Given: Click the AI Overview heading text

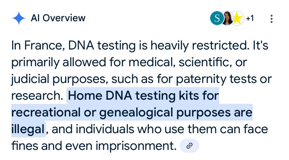Looking at the screenshot, I should tap(58, 18).
